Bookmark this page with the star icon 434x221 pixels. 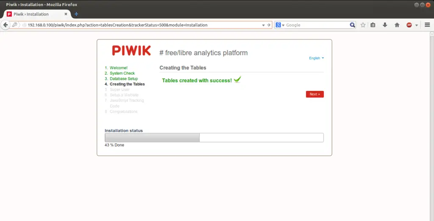(x=363, y=25)
